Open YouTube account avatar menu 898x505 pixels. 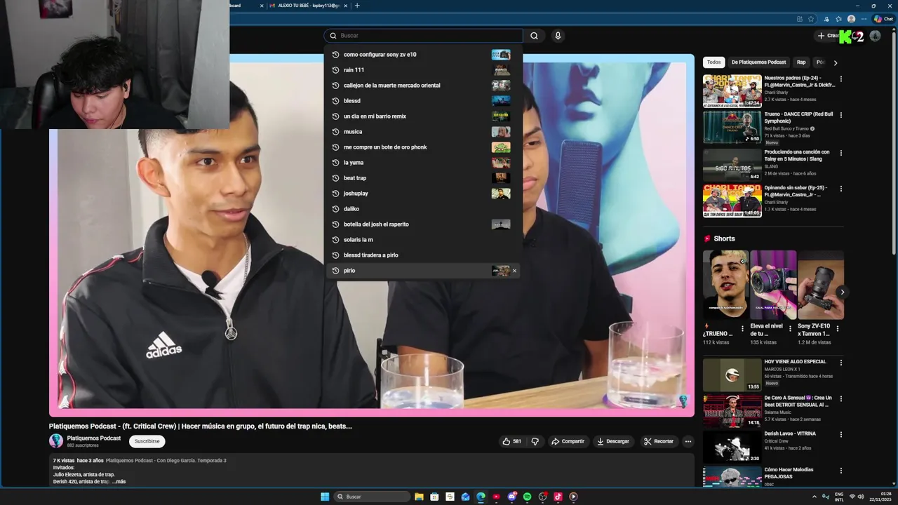point(875,36)
